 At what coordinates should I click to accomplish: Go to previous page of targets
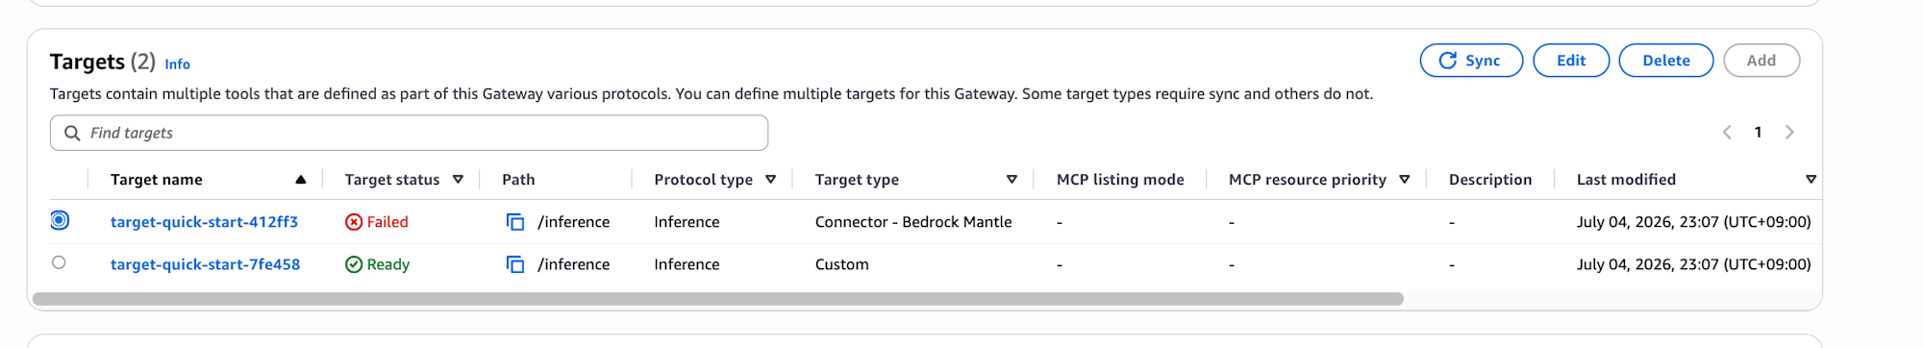(1727, 133)
